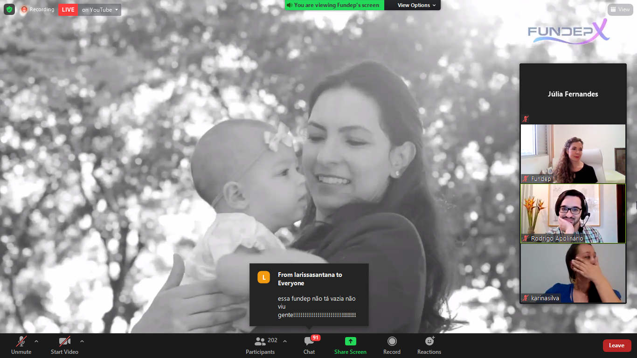Click the green encryption shield icon

click(x=9, y=9)
